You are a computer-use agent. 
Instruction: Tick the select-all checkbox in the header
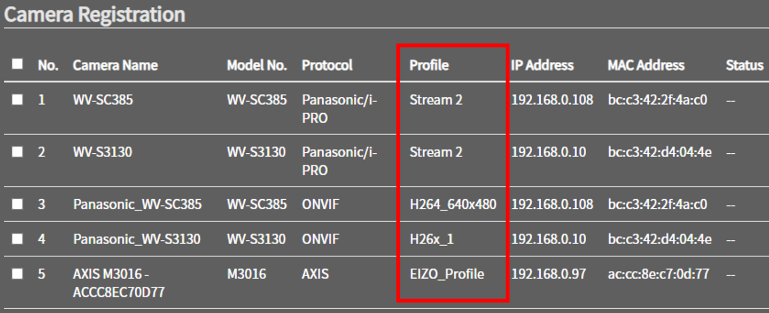coord(18,64)
